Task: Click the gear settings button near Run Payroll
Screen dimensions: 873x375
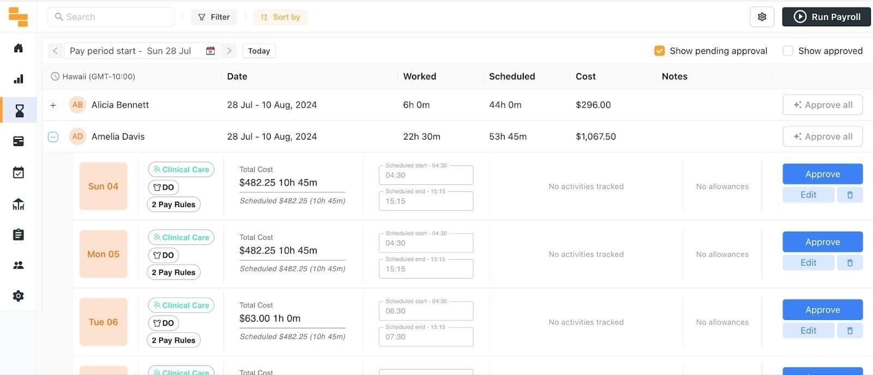Action: pyautogui.click(x=762, y=17)
